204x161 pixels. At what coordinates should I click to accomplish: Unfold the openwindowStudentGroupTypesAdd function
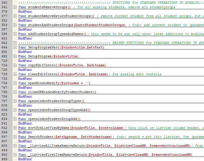tap(15, 110)
